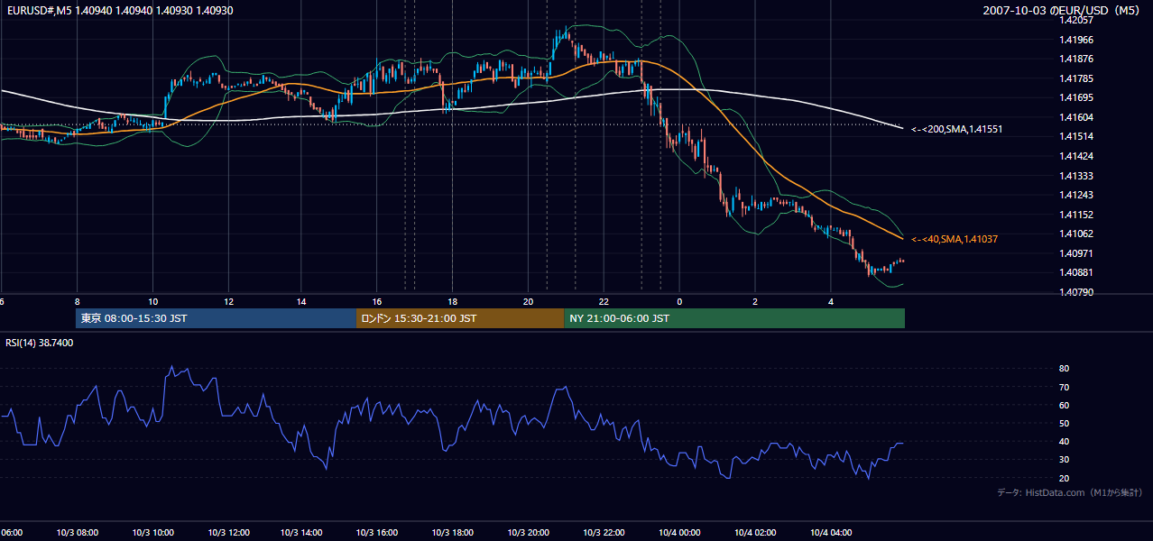This screenshot has width=1153, height=541.
Task: Click price axis value 1.41966
Action: point(1076,40)
